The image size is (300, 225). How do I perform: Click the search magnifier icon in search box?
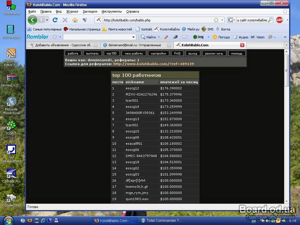[x=270, y=20]
